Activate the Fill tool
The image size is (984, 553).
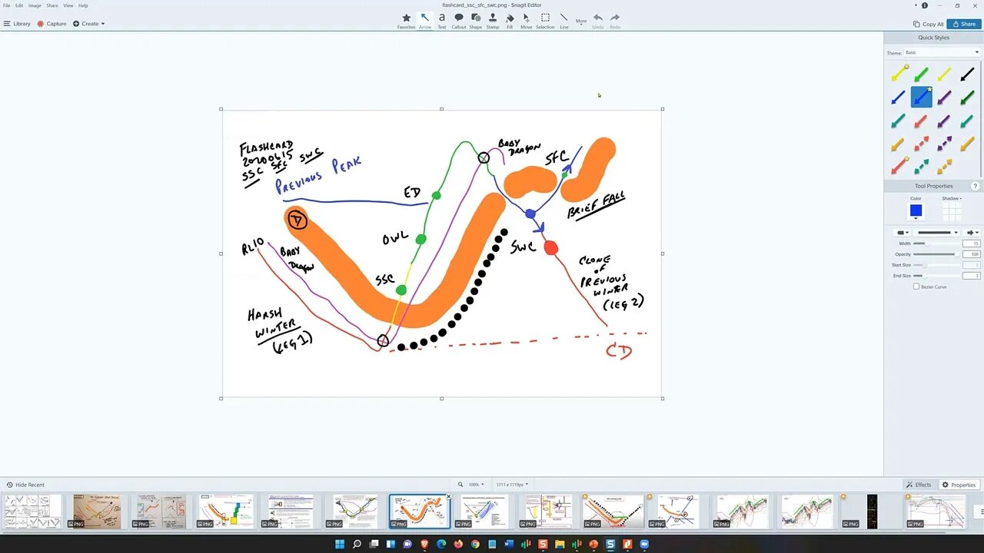[510, 21]
